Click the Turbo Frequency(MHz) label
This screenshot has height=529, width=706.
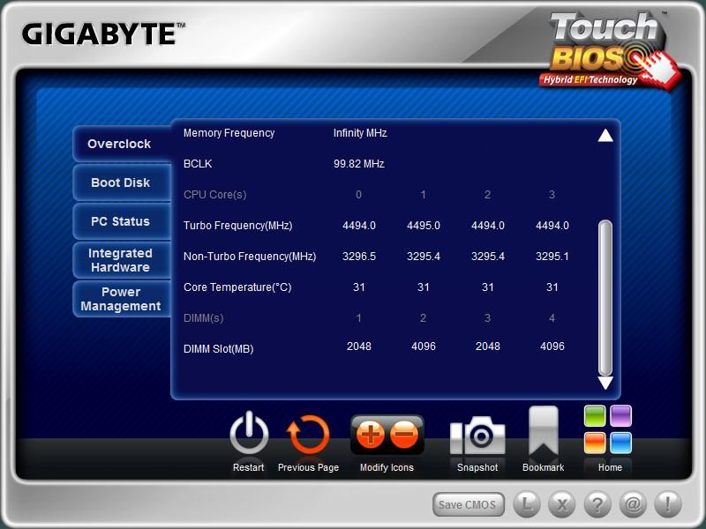pyautogui.click(x=237, y=226)
